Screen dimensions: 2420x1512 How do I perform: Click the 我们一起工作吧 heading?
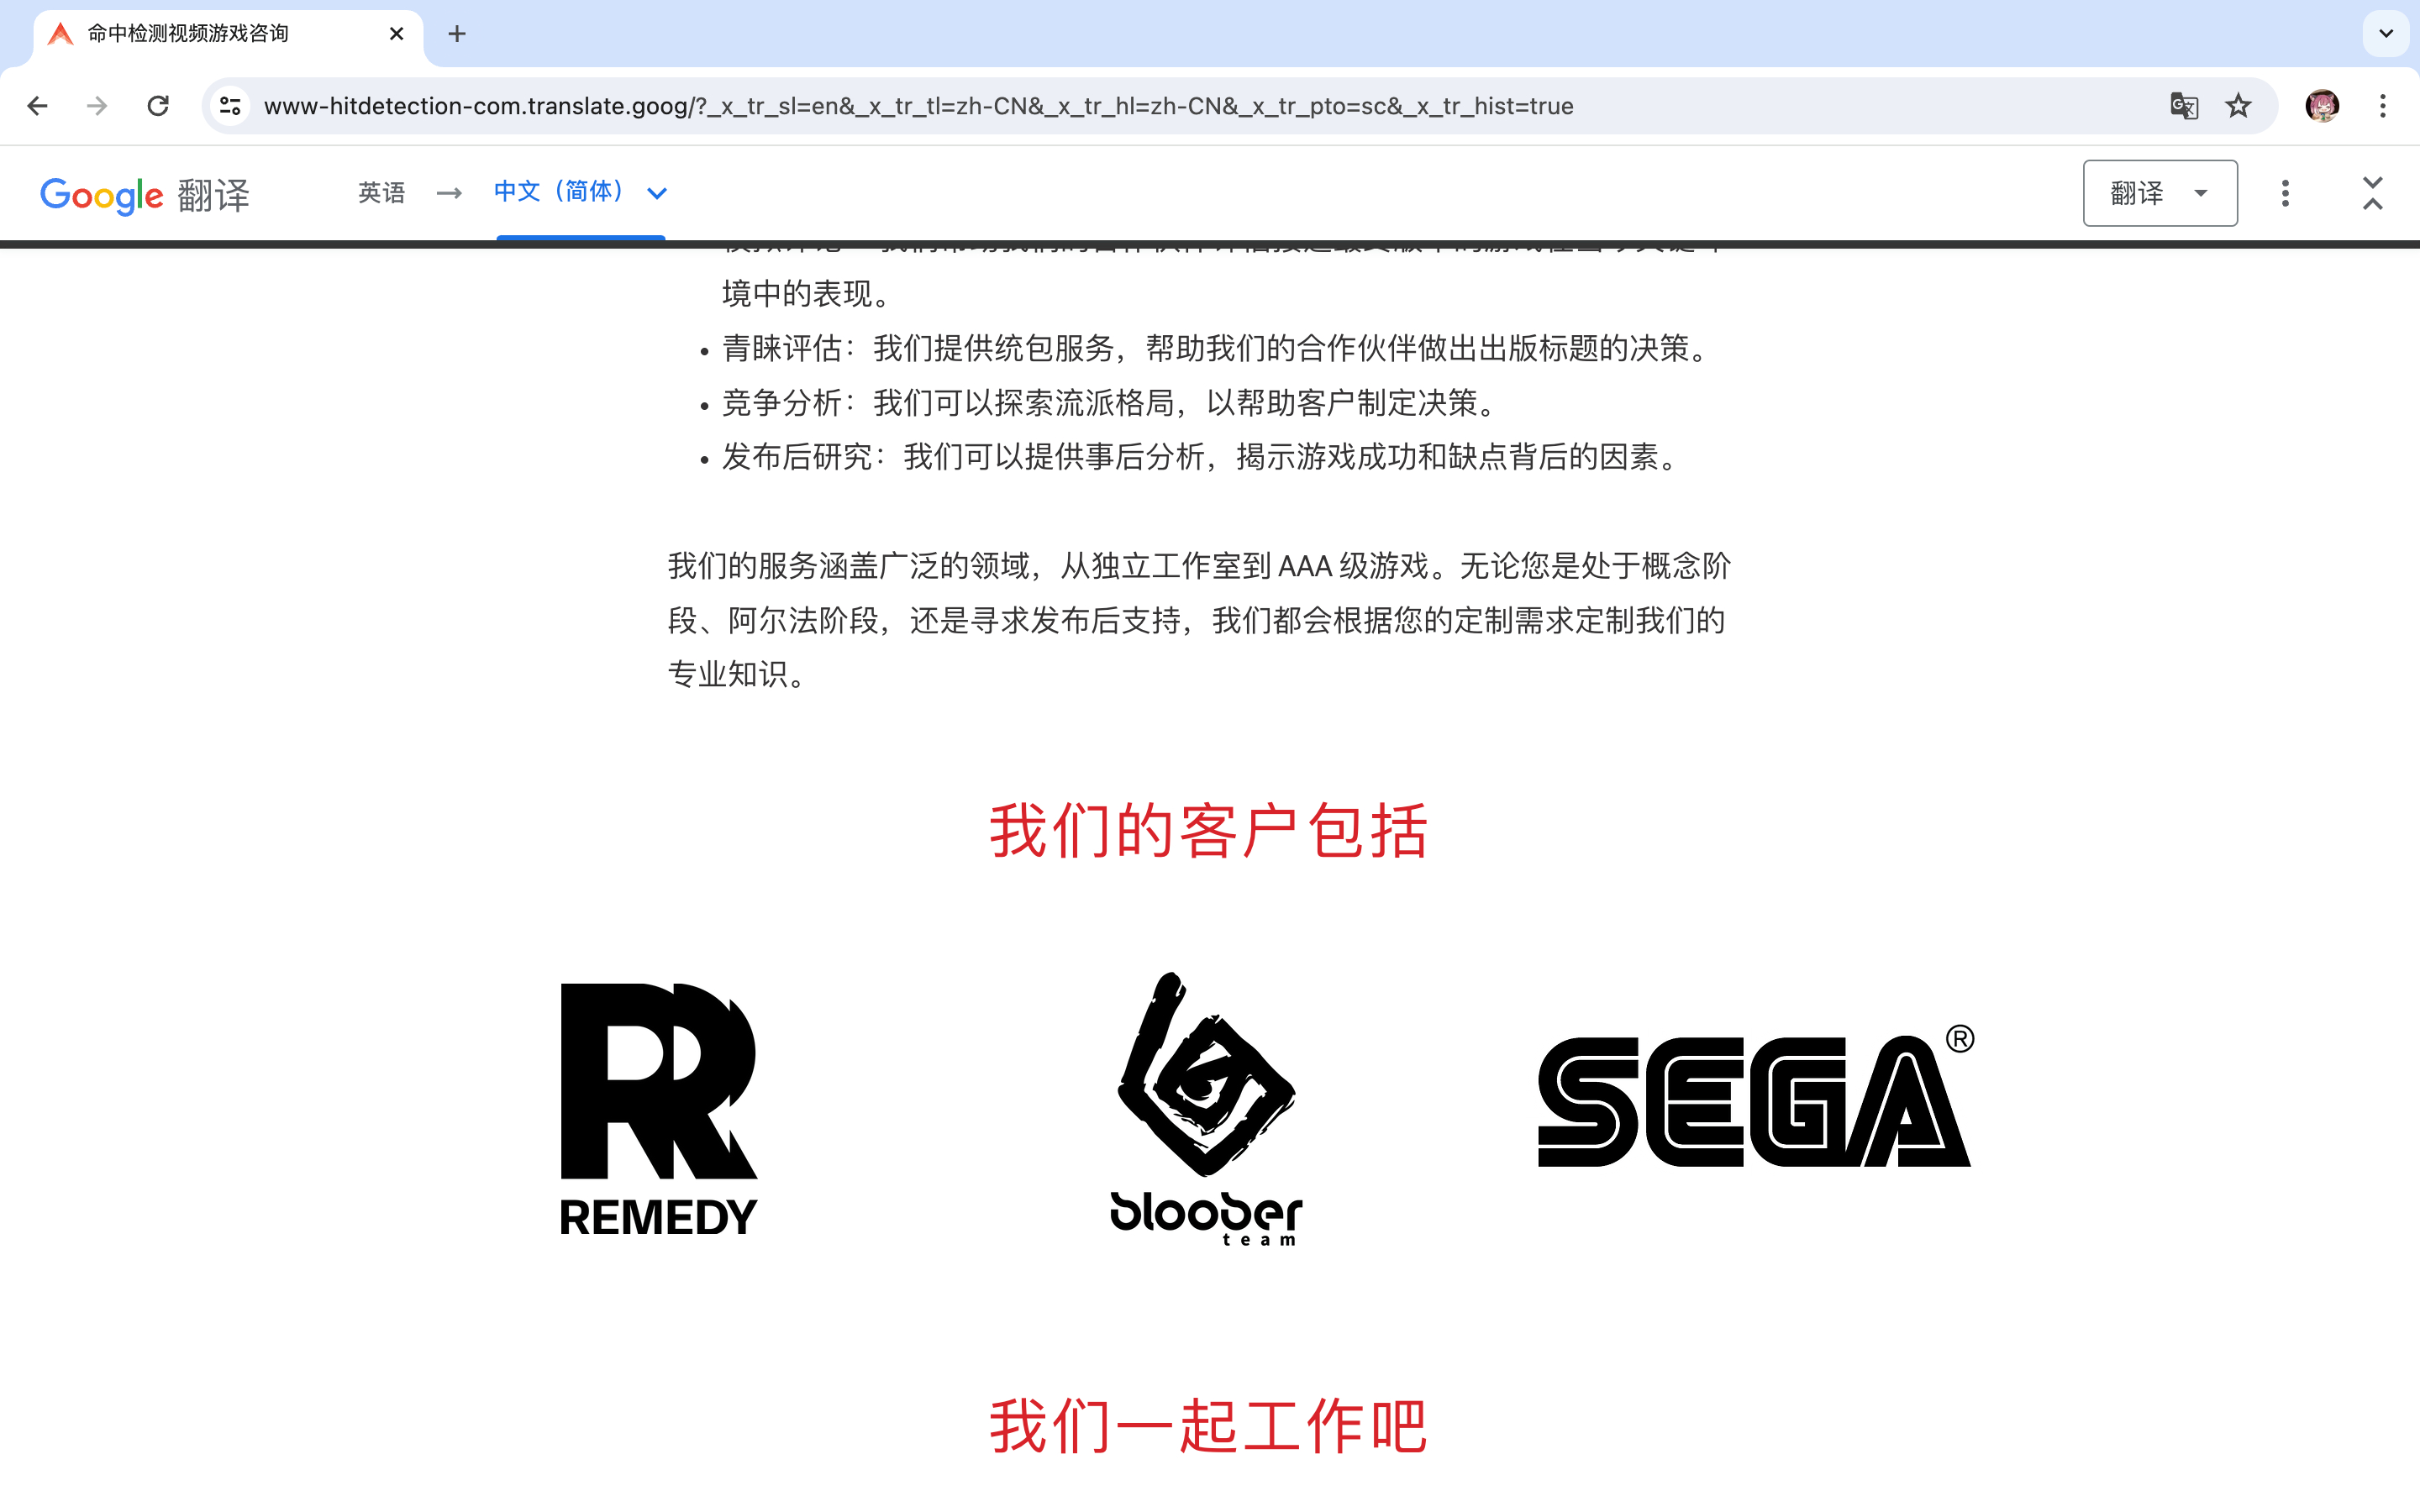pos(1209,1427)
